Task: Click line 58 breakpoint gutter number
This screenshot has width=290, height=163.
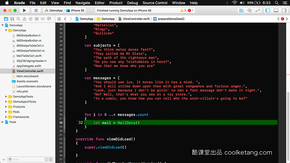Action: point(61,123)
